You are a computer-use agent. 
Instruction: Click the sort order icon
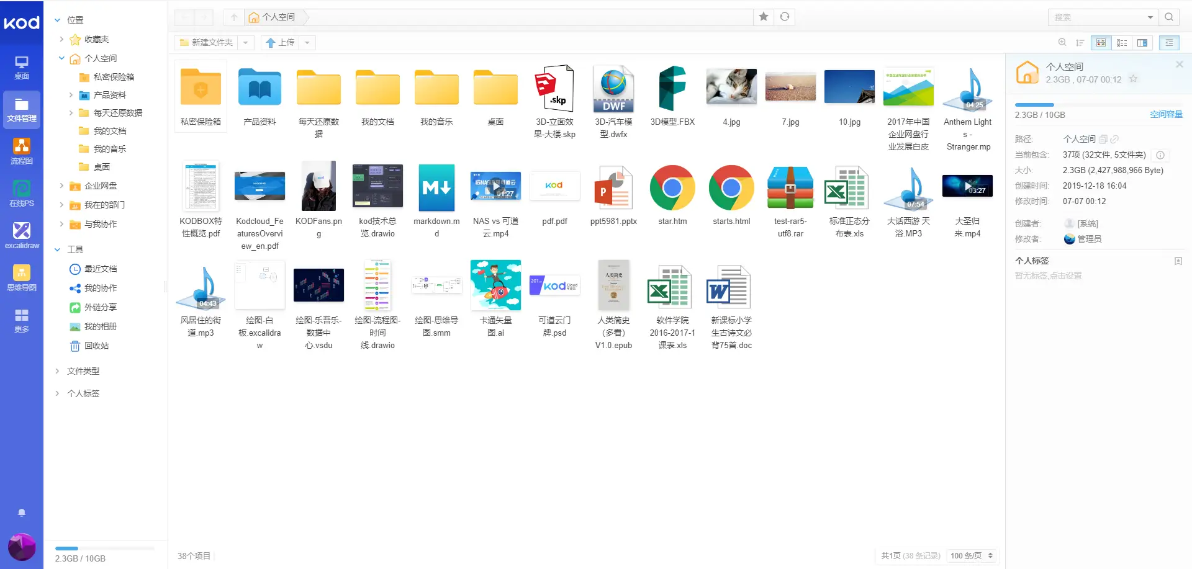click(x=1080, y=43)
